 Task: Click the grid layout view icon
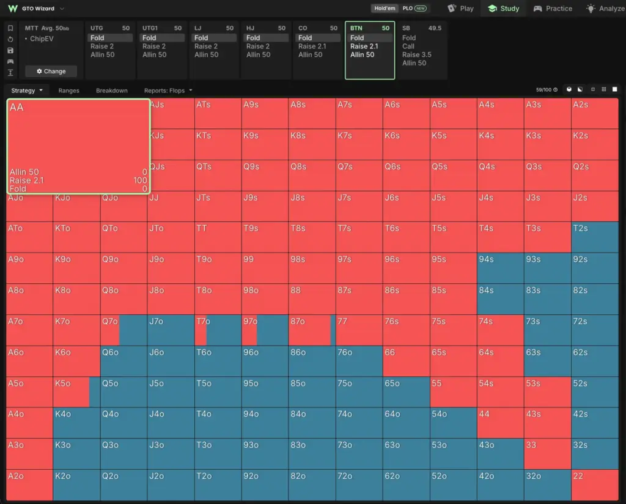coord(603,89)
